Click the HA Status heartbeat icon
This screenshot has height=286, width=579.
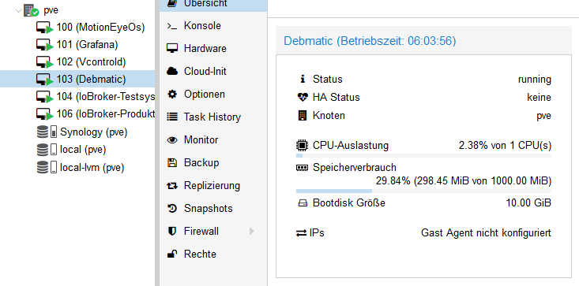coord(303,97)
